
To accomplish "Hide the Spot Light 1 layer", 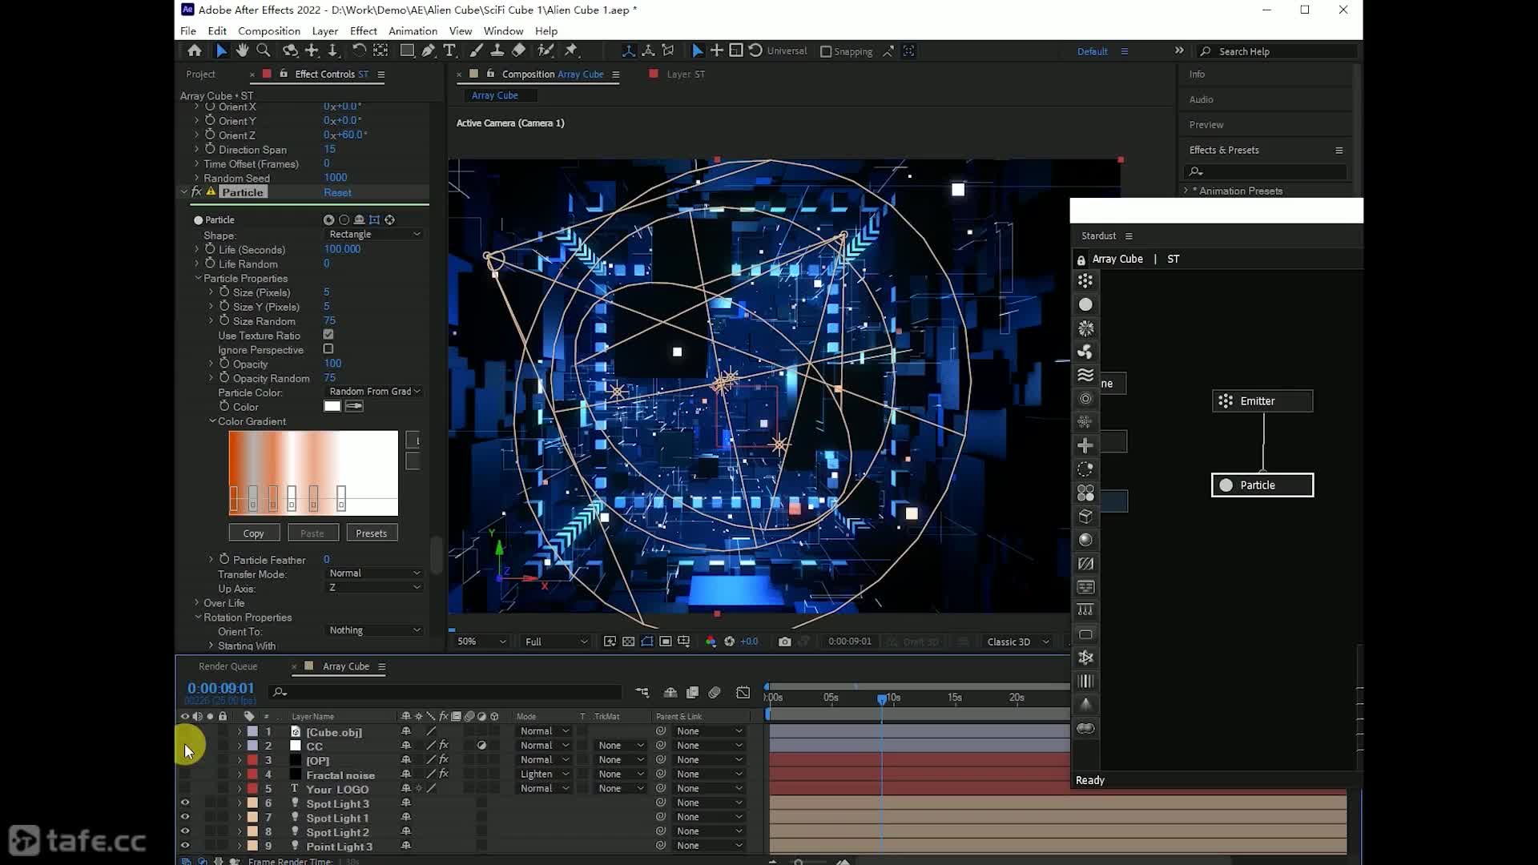I will pyautogui.click(x=185, y=818).
